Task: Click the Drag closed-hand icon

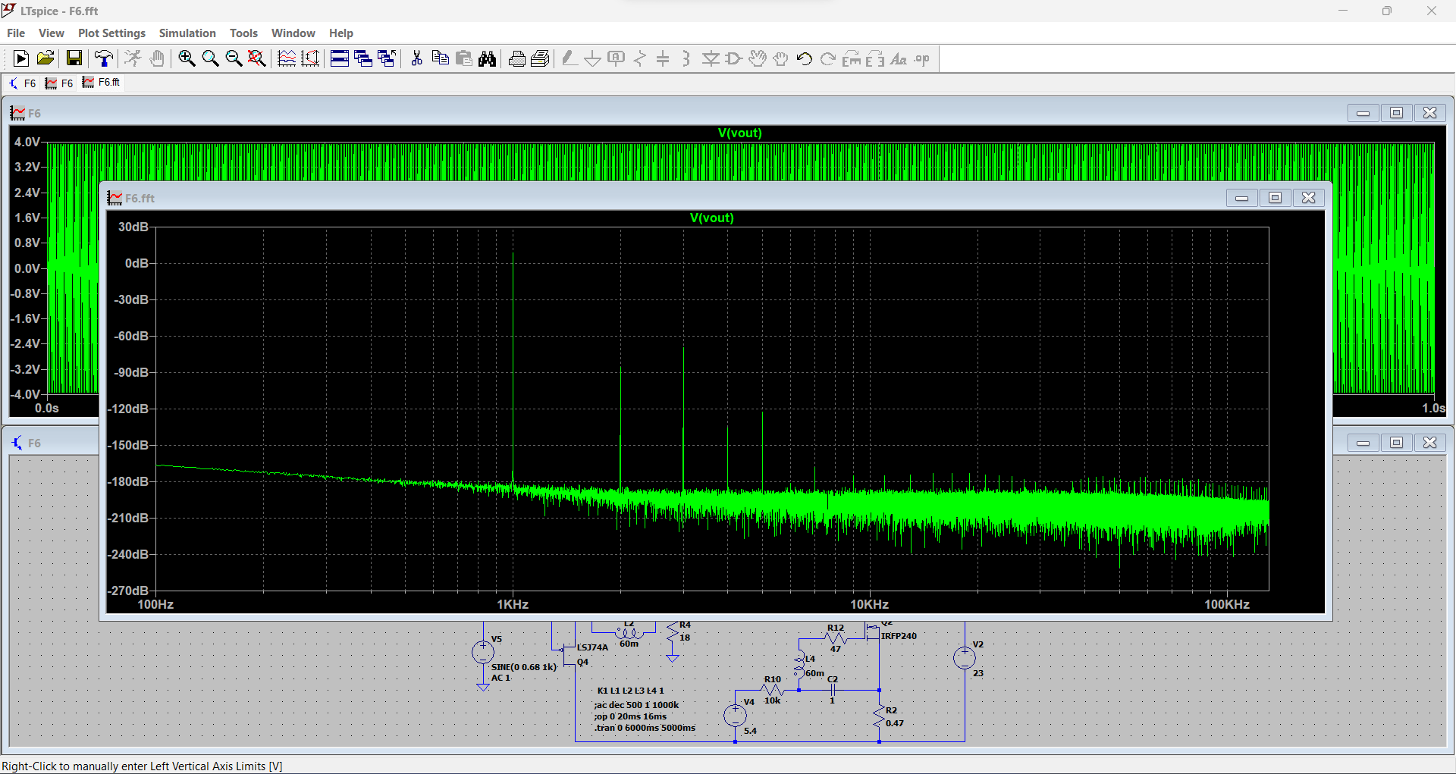Action: point(781,58)
